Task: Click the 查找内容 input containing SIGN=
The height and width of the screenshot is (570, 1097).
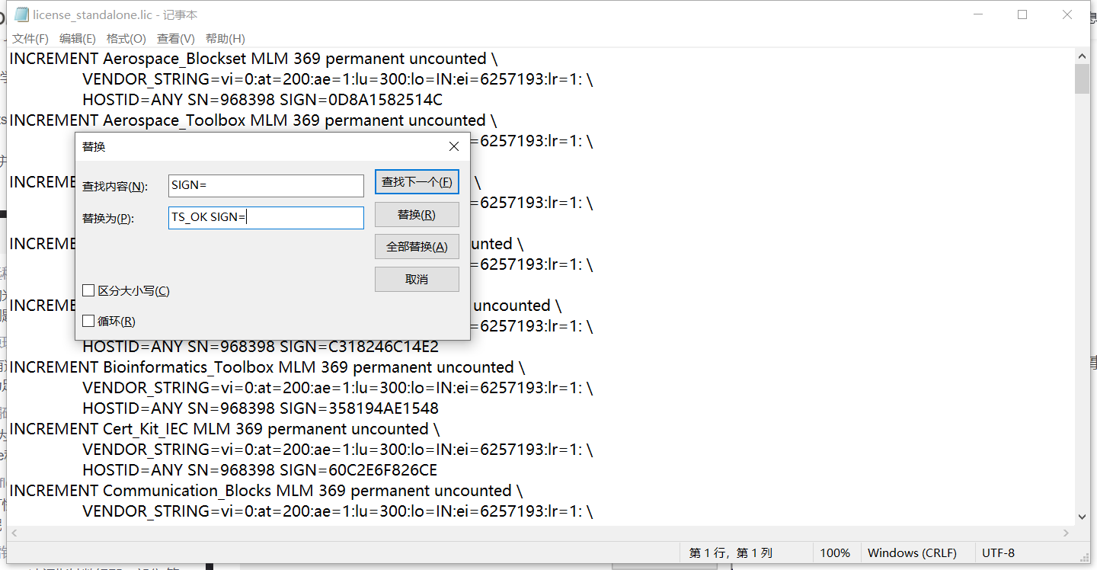Action: 266,185
